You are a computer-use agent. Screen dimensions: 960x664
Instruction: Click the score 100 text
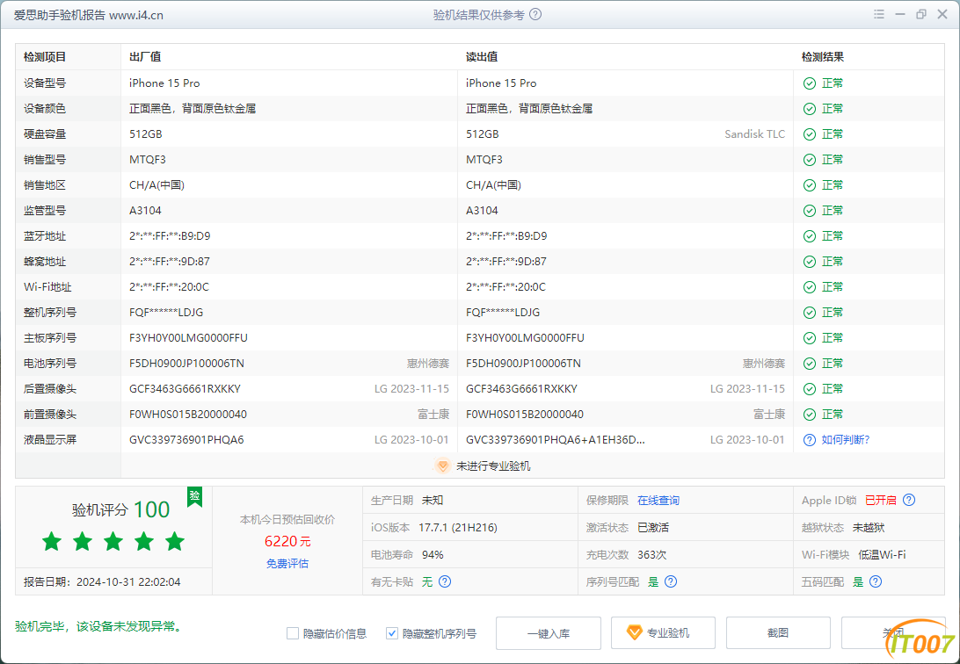[x=151, y=510]
